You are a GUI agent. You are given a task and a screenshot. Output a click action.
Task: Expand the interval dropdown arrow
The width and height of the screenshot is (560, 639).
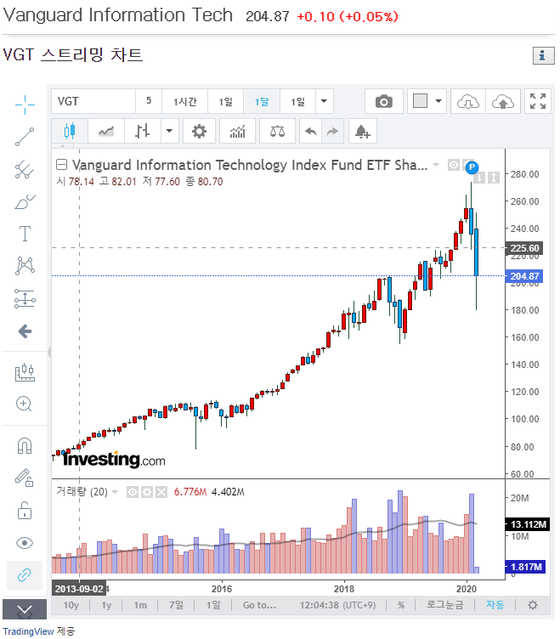click(324, 101)
